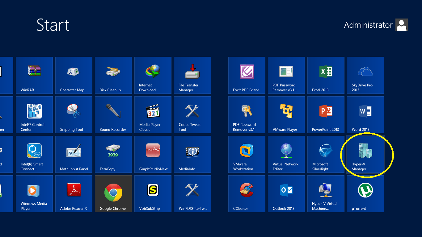Start the Snipping Tool
The width and height of the screenshot is (422, 237).
[x=74, y=115]
